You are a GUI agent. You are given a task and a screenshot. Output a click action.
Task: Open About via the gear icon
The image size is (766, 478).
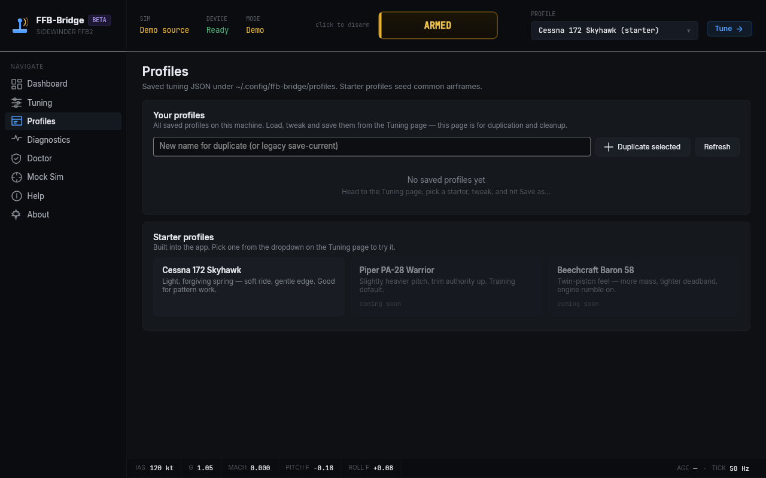coord(17,215)
